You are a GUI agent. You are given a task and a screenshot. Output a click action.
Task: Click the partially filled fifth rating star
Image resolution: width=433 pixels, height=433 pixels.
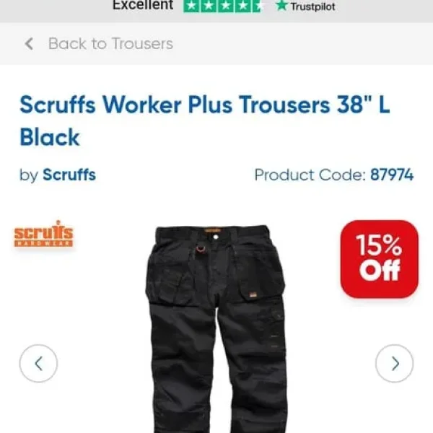click(x=258, y=6)
